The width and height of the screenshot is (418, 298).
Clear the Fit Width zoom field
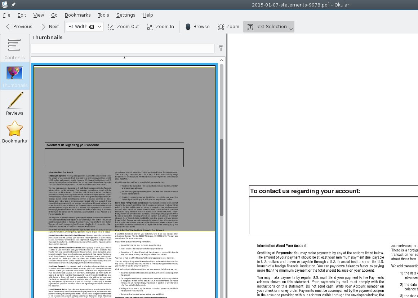92,27
